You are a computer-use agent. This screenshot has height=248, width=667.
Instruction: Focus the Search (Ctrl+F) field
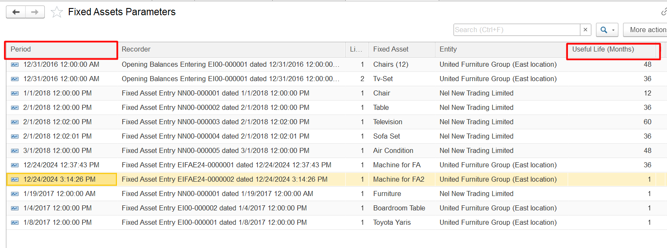coord(517,30)
